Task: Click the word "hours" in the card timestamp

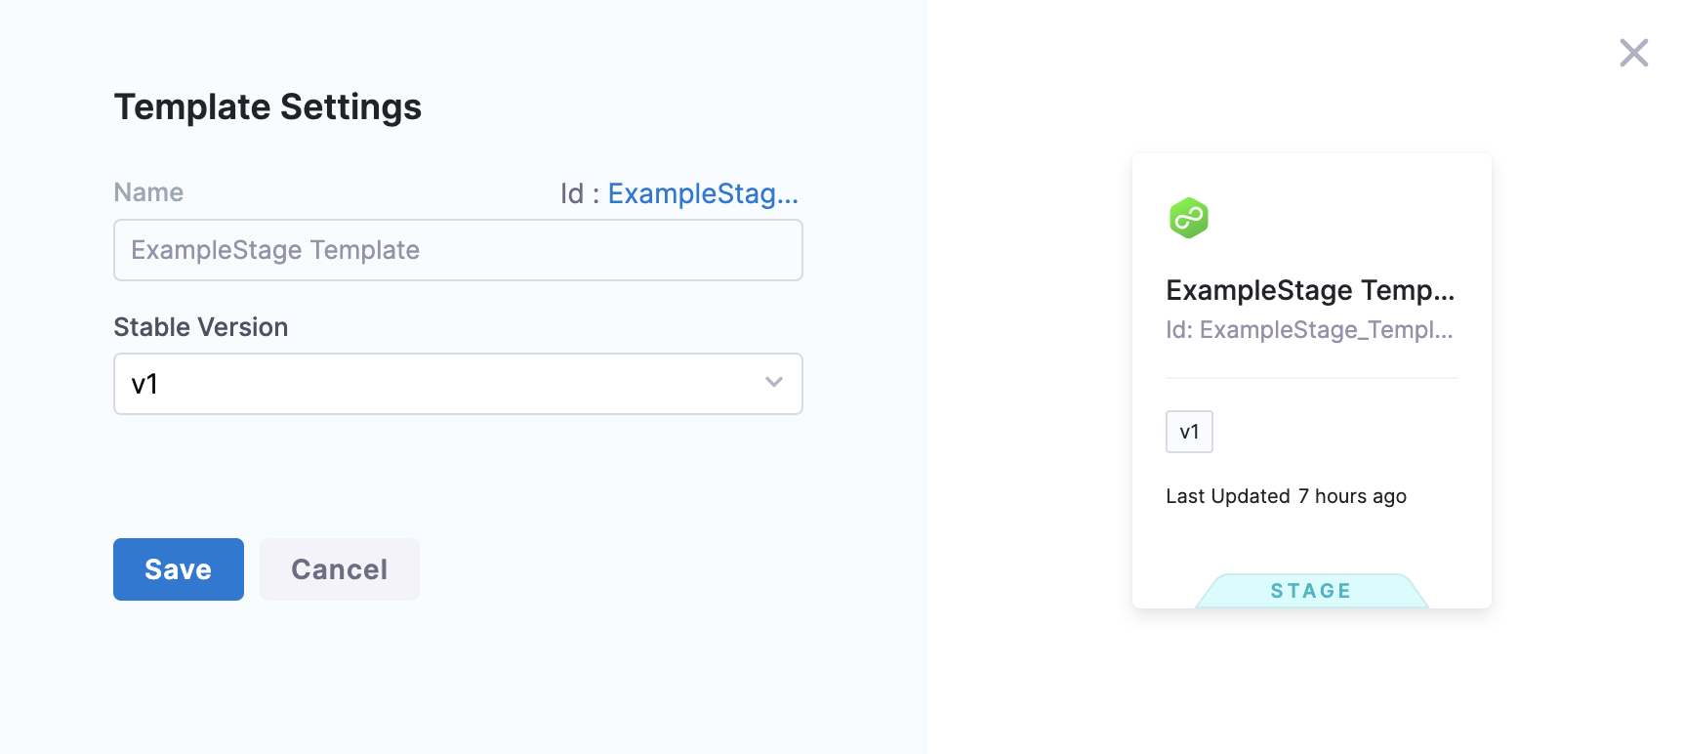Action: point(1339,496)
